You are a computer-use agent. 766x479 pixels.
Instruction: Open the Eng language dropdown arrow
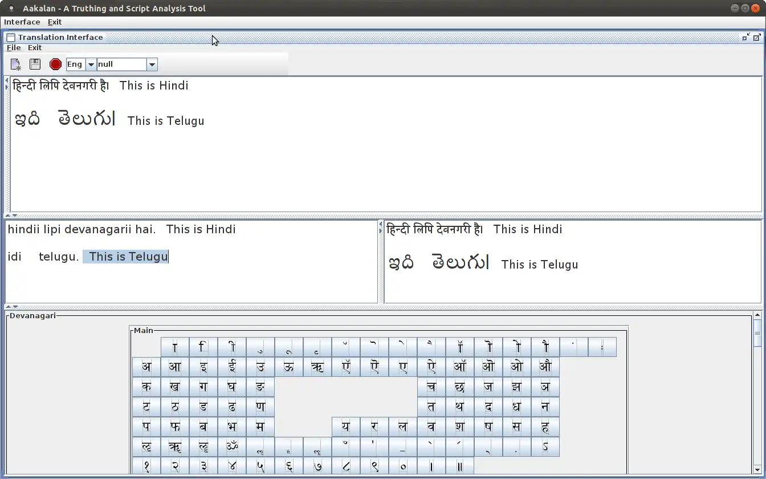(x=90, y=64)
